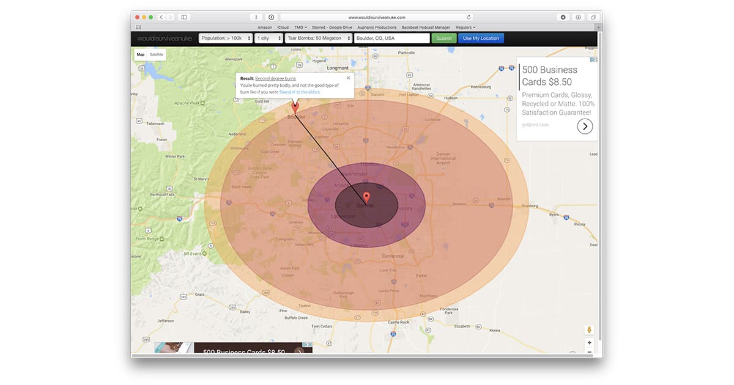Open the favorites grid icon
Viewport: 734px width, 385px height.
coord(138,28)
